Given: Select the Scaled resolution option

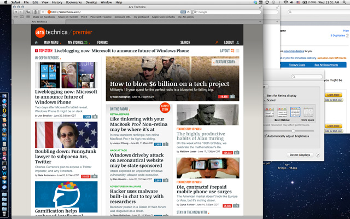Looking at the screenshot, I should click(x=270, y=100).
